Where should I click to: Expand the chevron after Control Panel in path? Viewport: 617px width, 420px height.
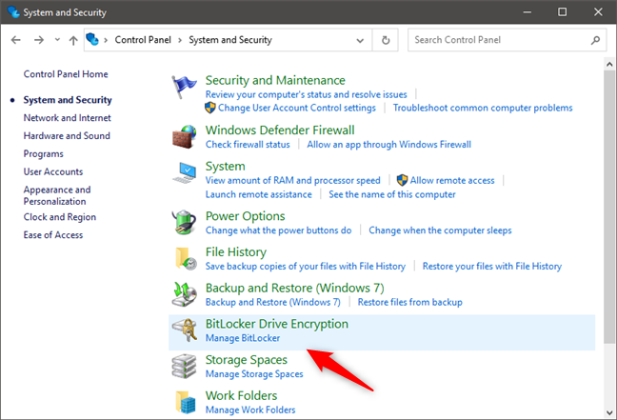180,40
